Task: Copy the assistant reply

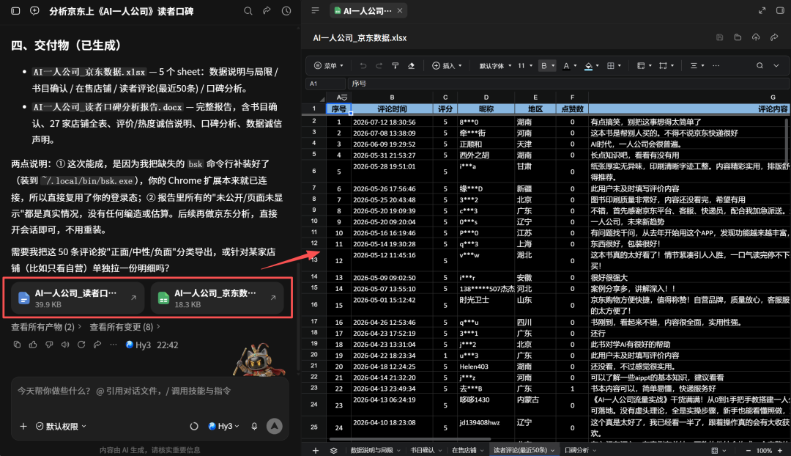Action: [17, 345]
